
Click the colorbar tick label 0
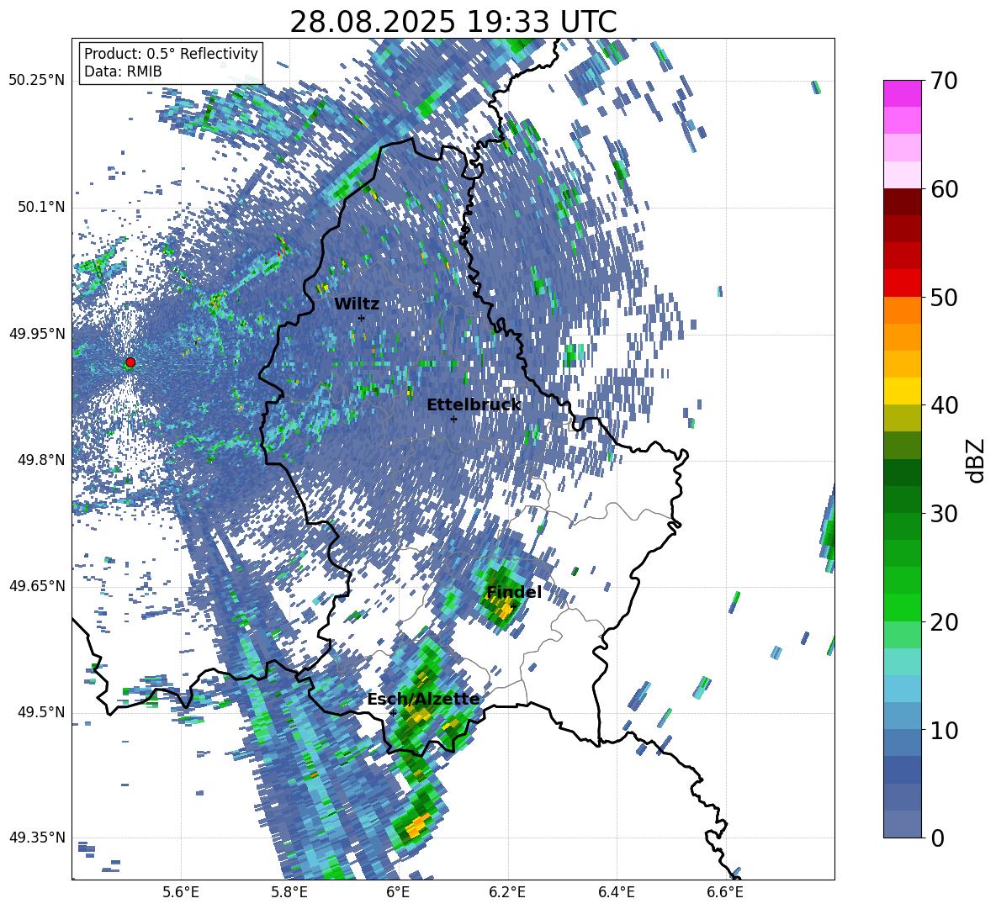(x=937, y=838)
